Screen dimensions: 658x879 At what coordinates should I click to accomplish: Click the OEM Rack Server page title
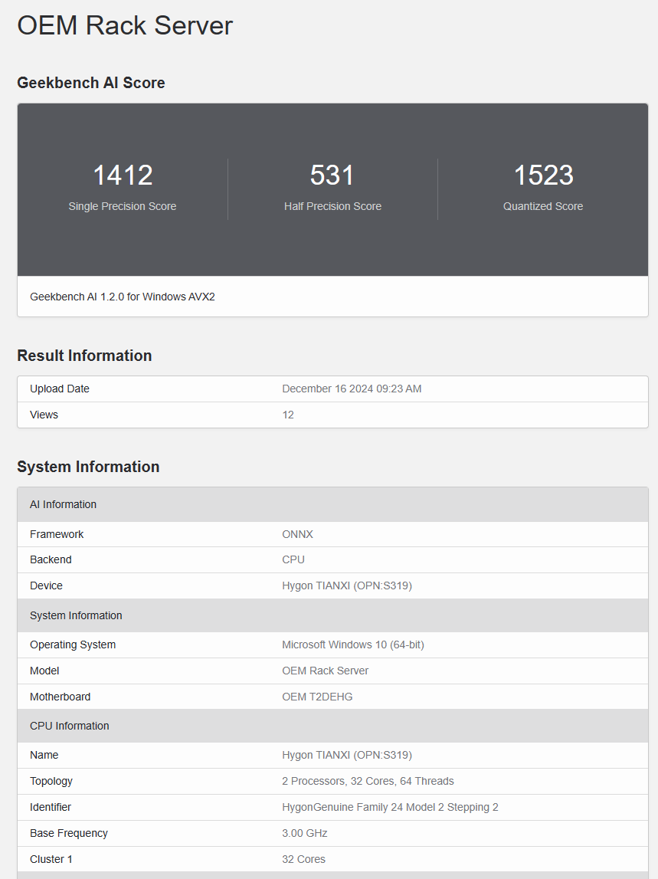125,25
